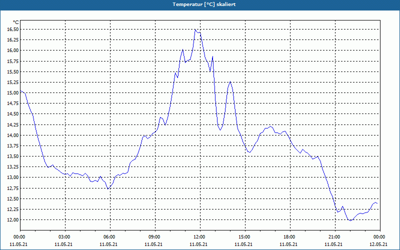This screenshot has width=400, height=250.
Task: Click the 13,50 y-axis value
Action: (13, 156)
